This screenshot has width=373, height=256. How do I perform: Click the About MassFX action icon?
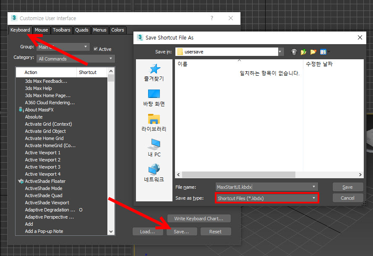tap(21, 110)
